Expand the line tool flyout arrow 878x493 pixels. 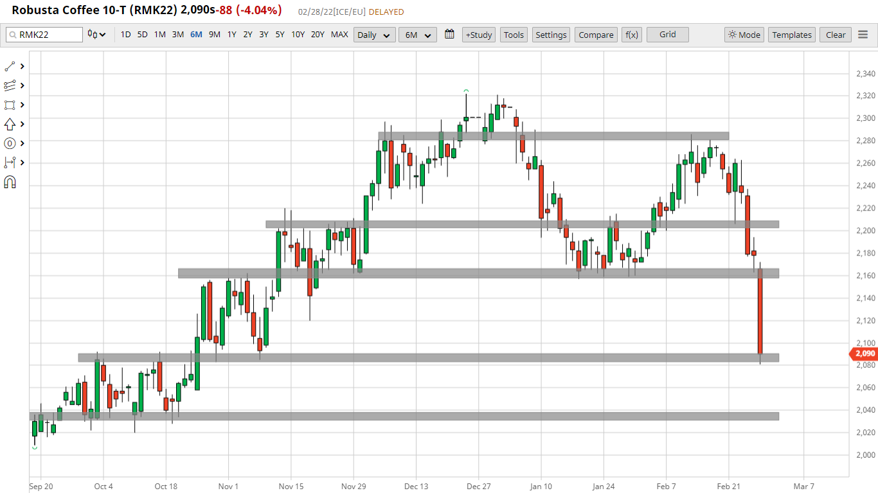pyautogui.click(x=22, y=66)
